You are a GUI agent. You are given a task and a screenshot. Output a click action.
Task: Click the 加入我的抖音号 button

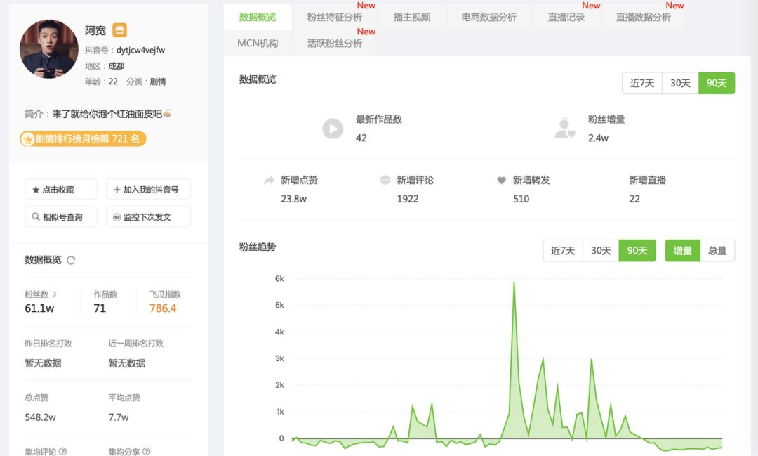click(148, 189)
